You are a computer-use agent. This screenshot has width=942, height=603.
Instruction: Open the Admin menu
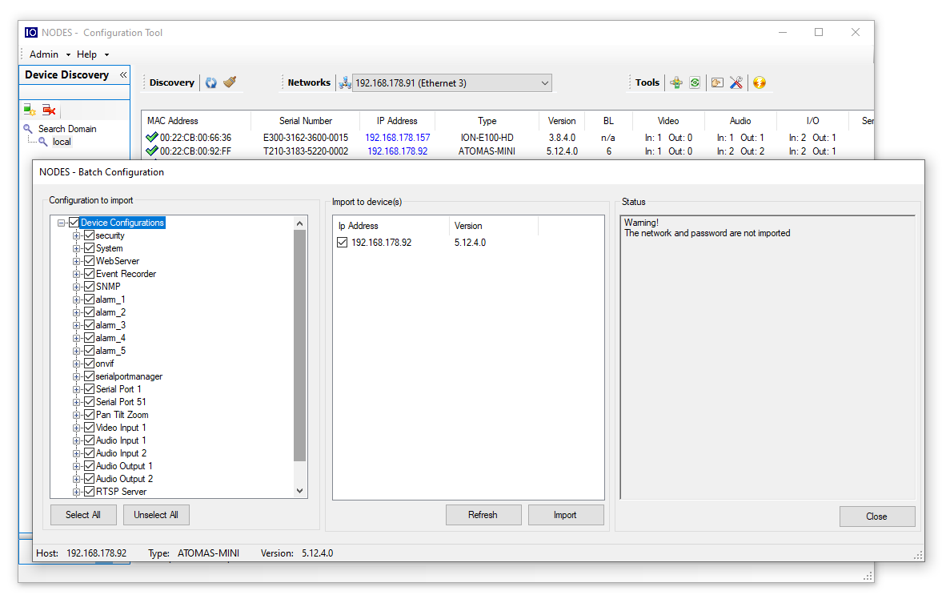[x=44, y=54]
